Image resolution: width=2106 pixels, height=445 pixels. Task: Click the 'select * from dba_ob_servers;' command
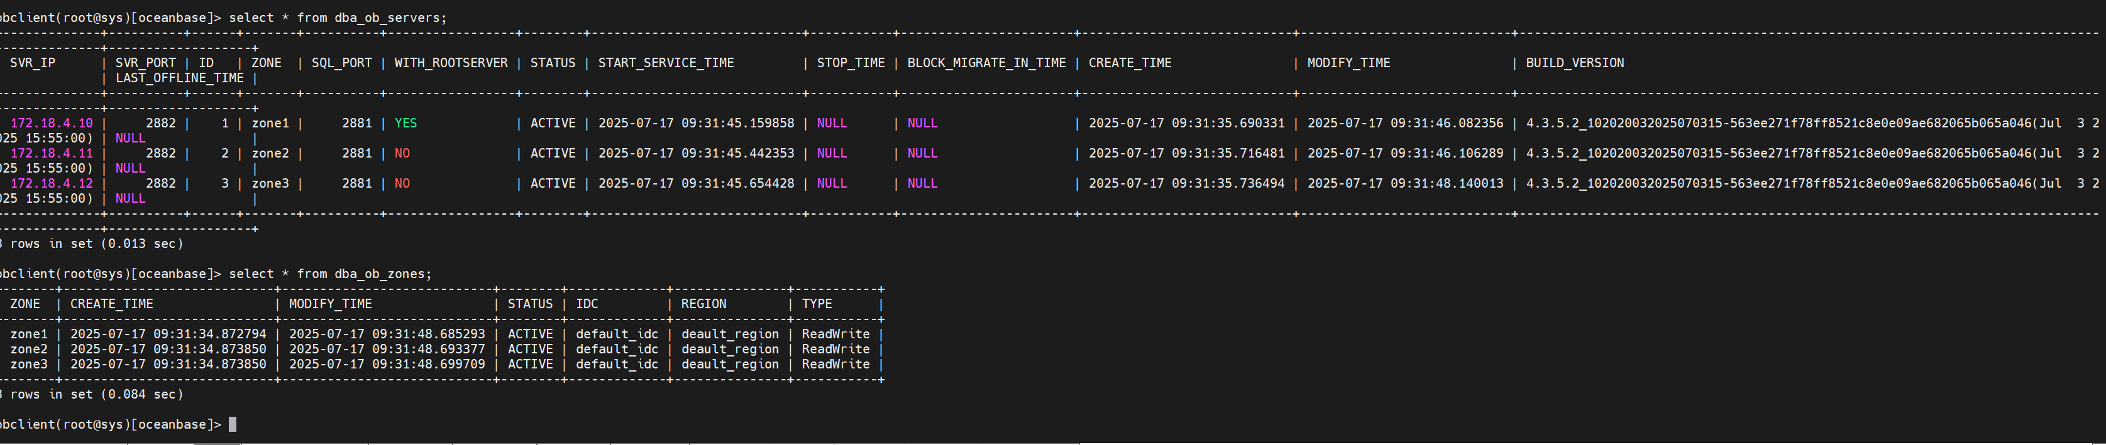pos(338,18)
